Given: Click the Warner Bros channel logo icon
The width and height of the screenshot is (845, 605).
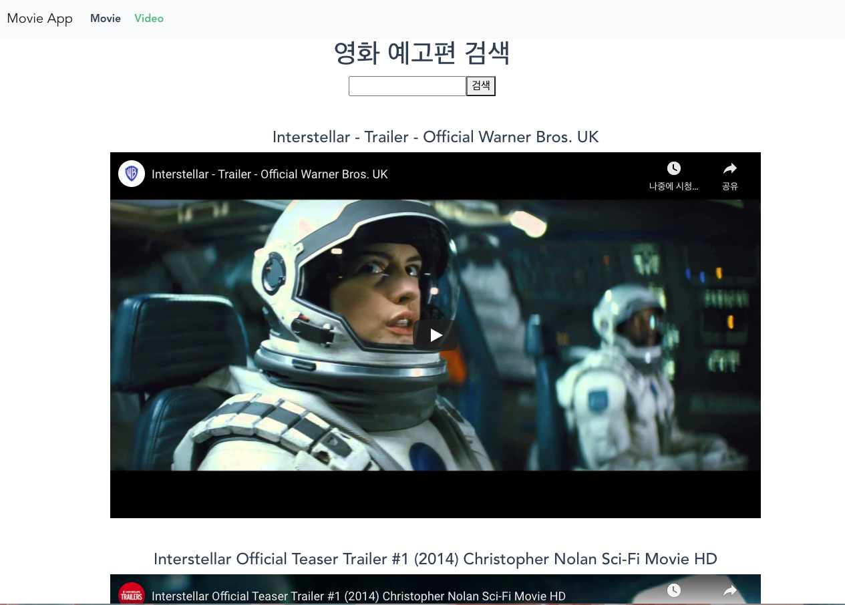Looking at the screenshot, I should [x=132, y=174].
